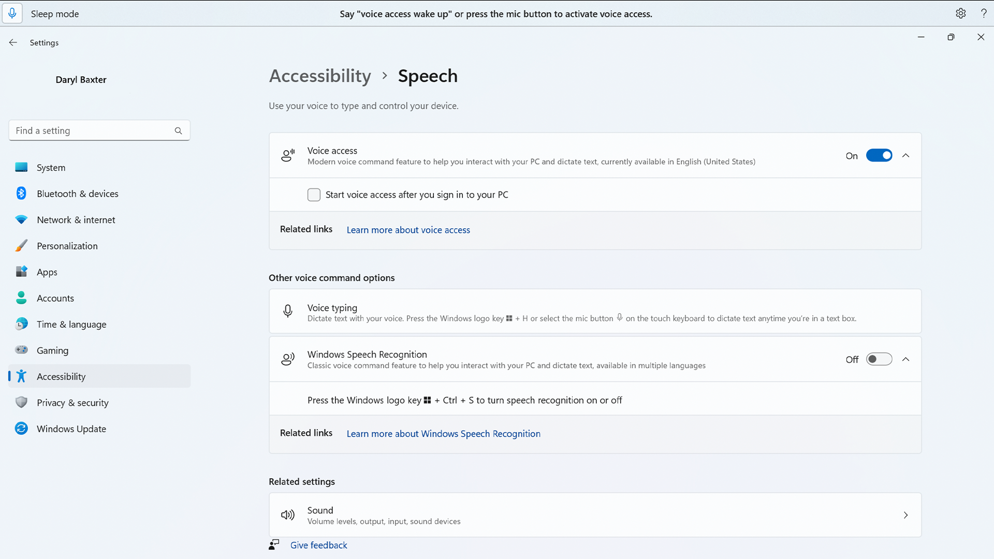The image size is (994, 559).
Task: Select Personalization in the sidebar
Action: click(99, 246)
